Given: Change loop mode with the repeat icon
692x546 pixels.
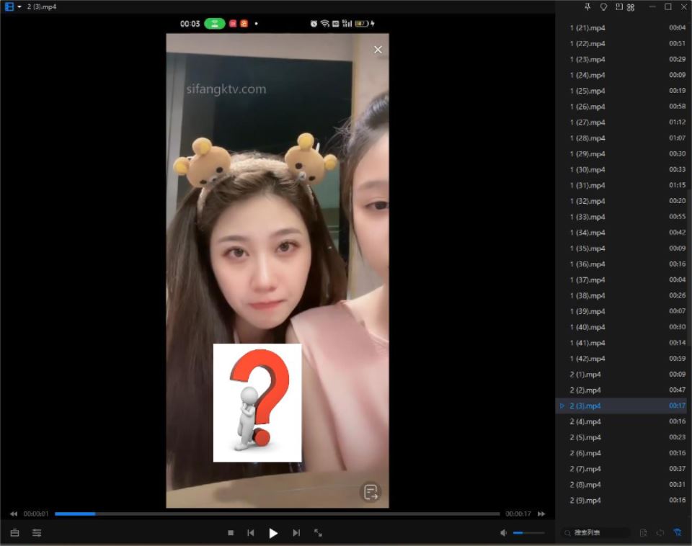Looking at the screenshot, I should coord(660,533).
